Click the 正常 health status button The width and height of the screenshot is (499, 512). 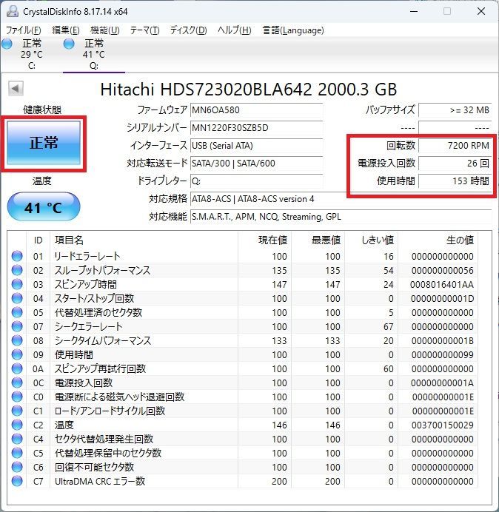tap(44, 143)
